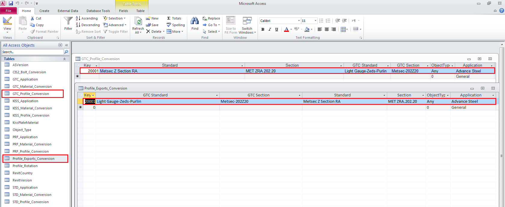Open Key column dropdown in Profile_Exports_Conversion
This screenshot has width=505, height=207.
coord(93,95)
